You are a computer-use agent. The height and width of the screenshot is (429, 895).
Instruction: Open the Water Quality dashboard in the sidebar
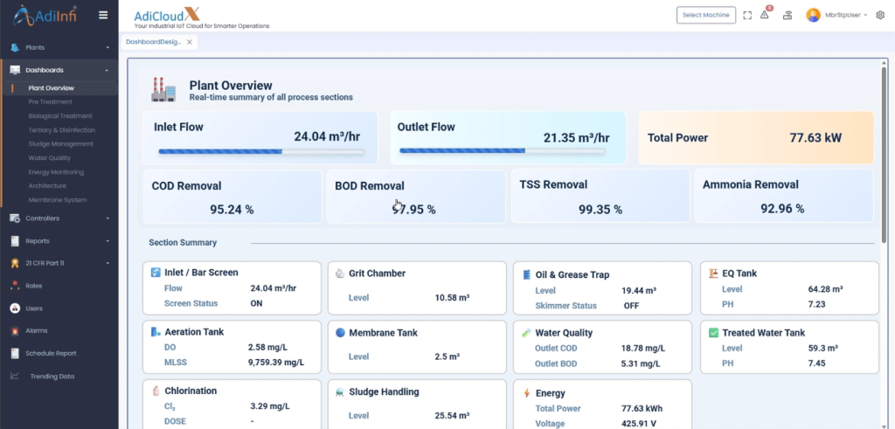pyautogui.click(x=50, y=158)
